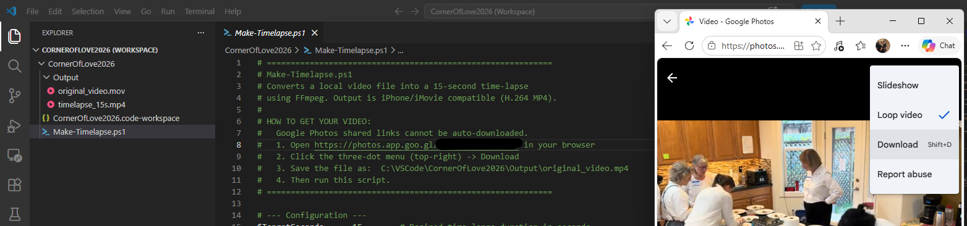
Task: Open the media control music note icon
Action: (x=839, y=46)
